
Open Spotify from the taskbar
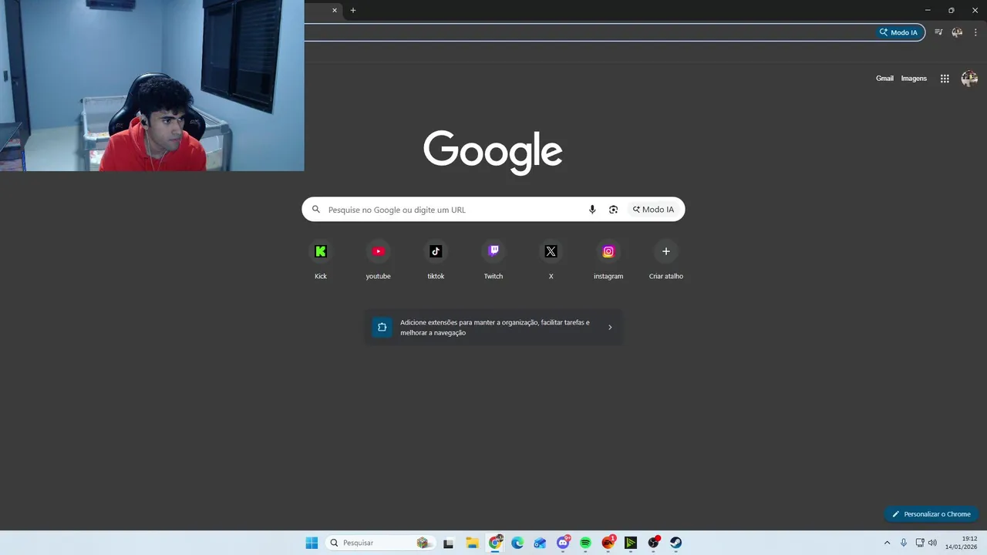(585, 543)
